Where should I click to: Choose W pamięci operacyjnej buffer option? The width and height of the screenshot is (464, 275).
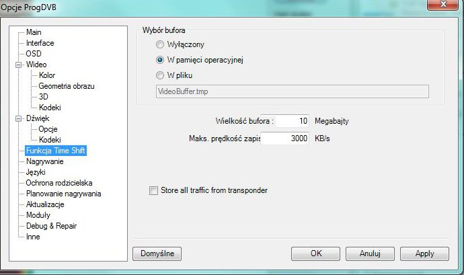tap(160, 60)
